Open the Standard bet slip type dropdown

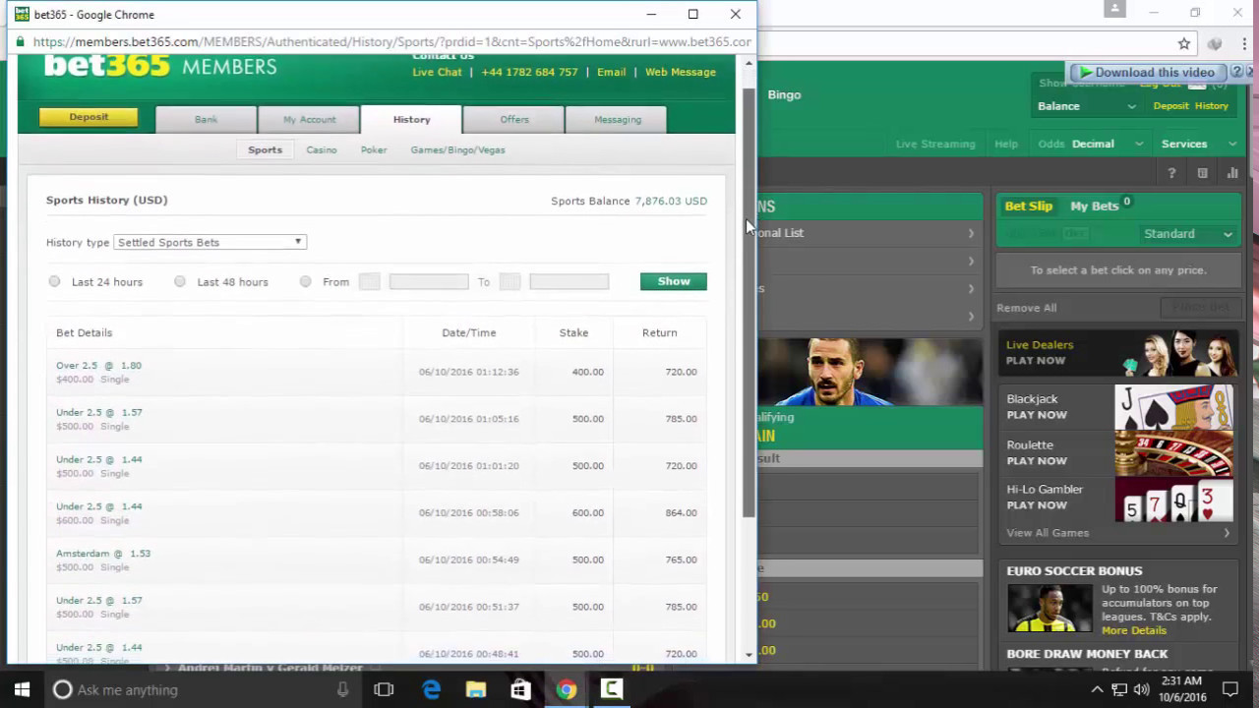(x=1187, y=234)
